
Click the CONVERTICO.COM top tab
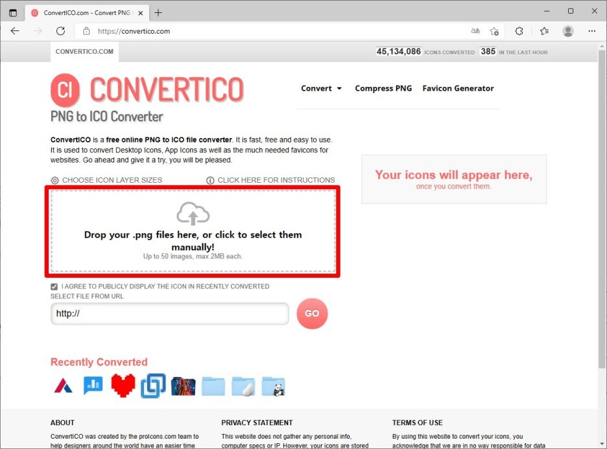84,52
